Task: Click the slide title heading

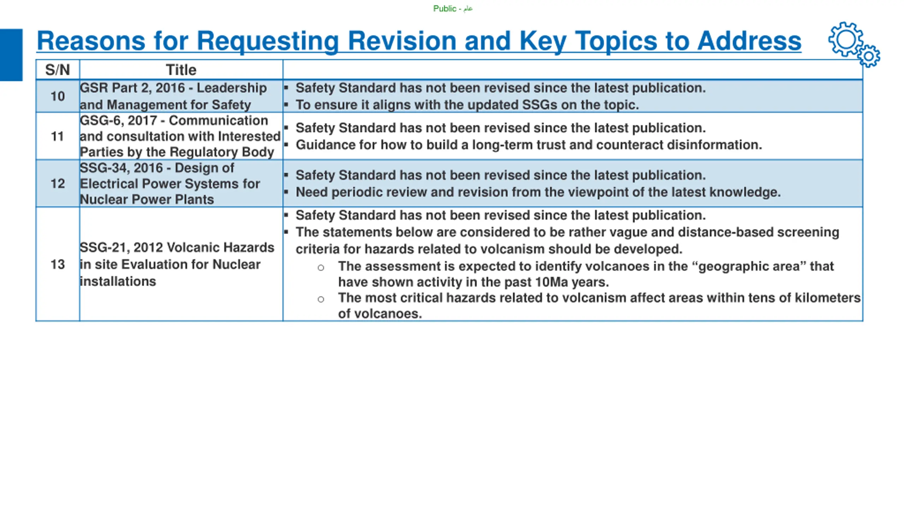Action: 419,41
